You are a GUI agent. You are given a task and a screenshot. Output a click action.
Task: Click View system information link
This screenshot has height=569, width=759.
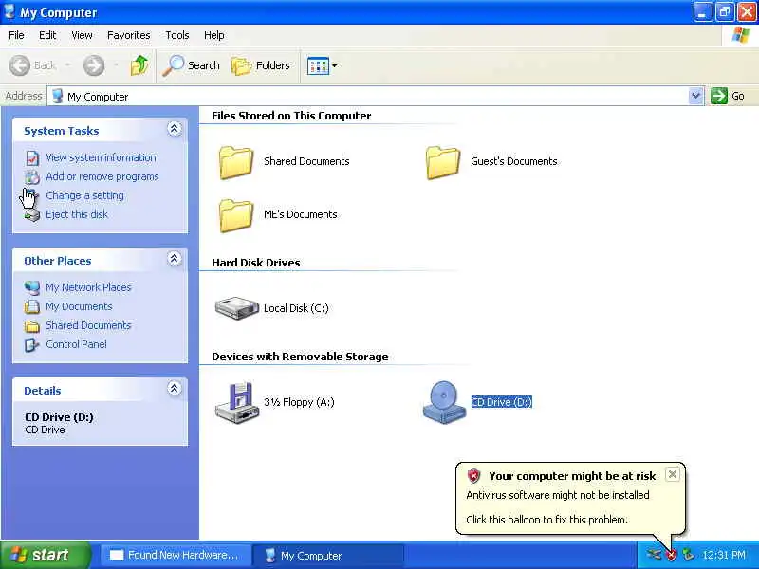click(101, 157)
